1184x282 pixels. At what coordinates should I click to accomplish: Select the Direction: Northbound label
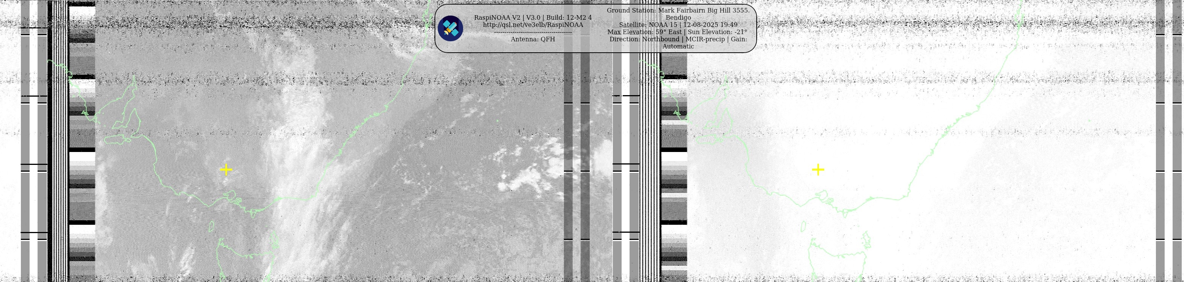[x=644, y=39]
